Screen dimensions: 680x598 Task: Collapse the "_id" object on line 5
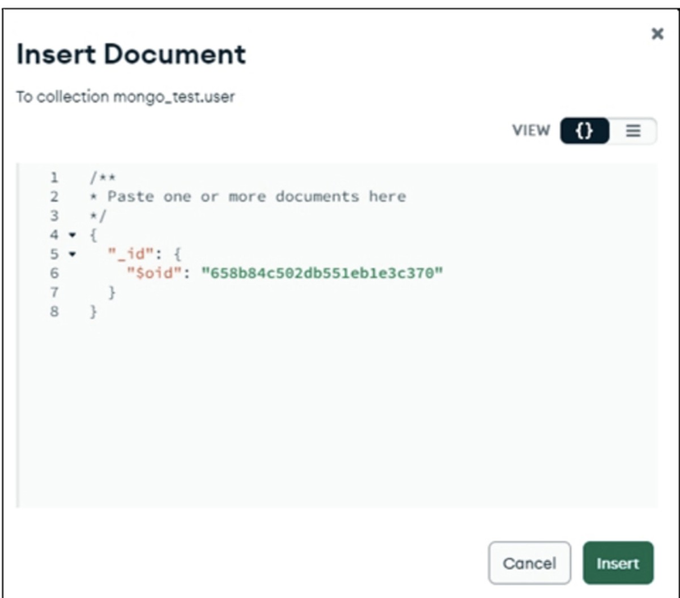click(x=72, y=254)
